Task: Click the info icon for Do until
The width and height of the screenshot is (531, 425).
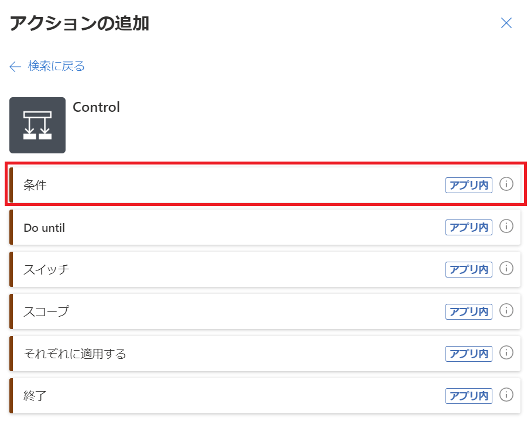Action: point(506,227)
